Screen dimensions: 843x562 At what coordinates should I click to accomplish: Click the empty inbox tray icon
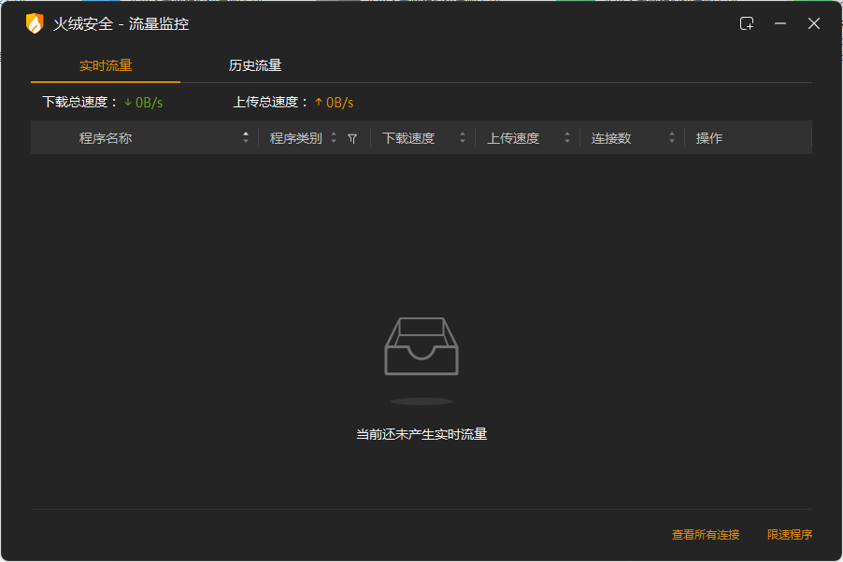421,346
